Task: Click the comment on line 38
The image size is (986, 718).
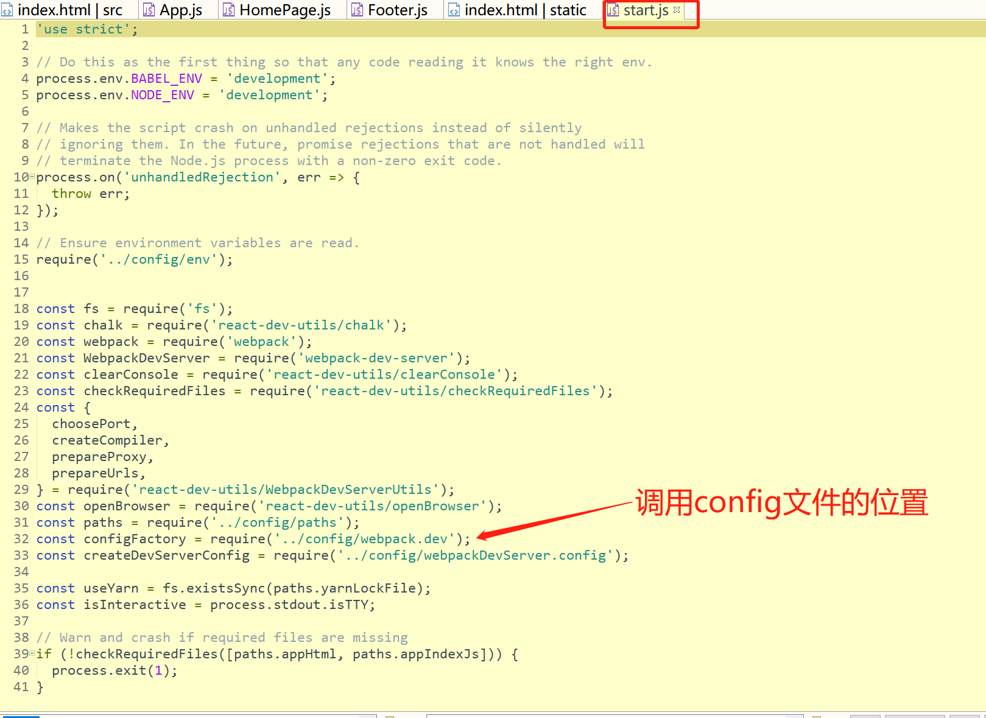Action: click(x=222, y=637)
